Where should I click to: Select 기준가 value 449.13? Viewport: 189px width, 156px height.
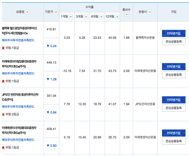tap(52, 63)
